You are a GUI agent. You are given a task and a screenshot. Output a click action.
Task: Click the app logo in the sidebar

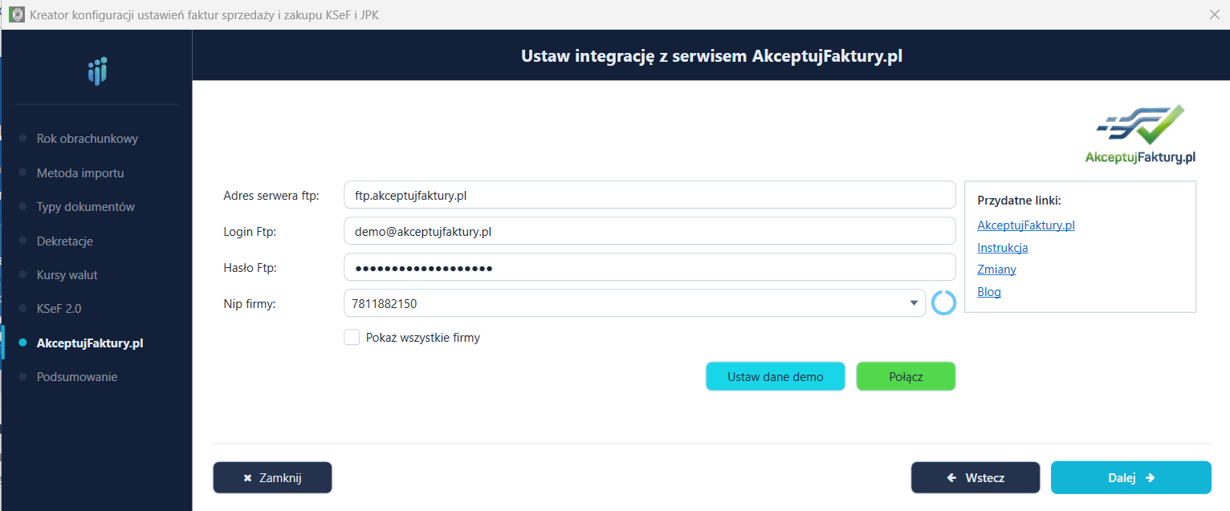(97, 71)
